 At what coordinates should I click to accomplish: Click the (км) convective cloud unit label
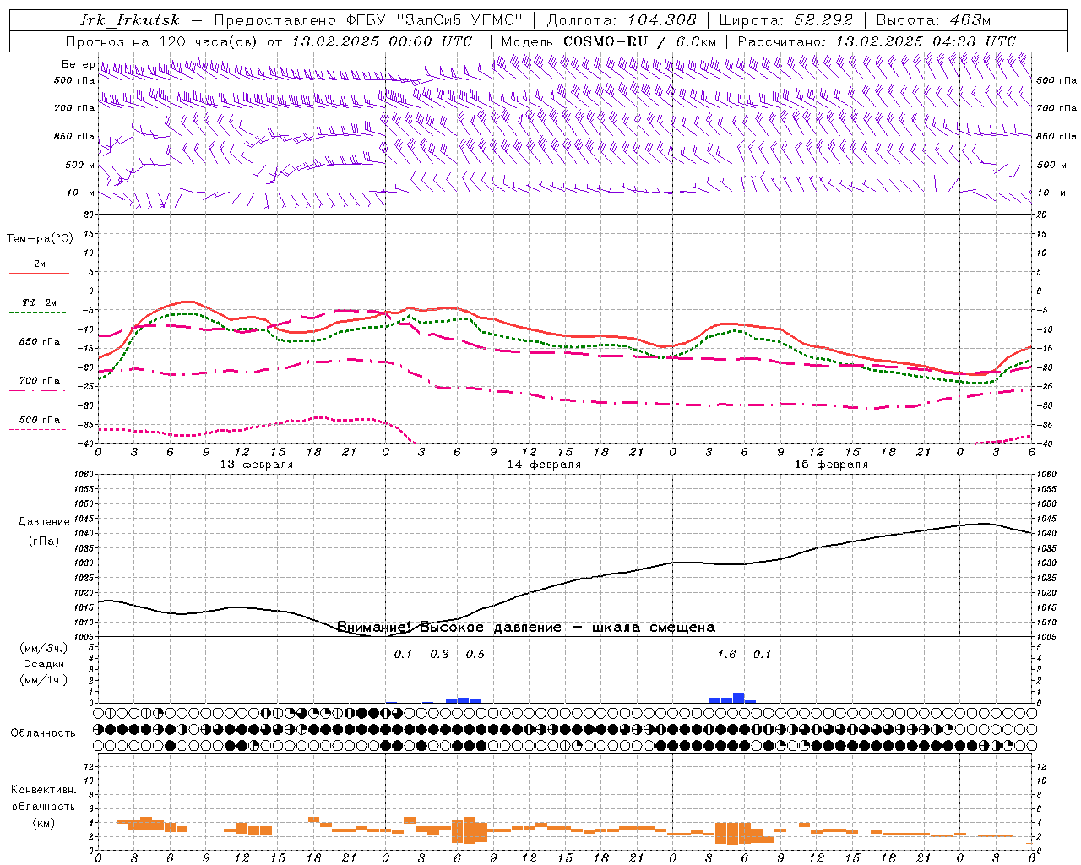pyautogui.click(x=43, y=823)
